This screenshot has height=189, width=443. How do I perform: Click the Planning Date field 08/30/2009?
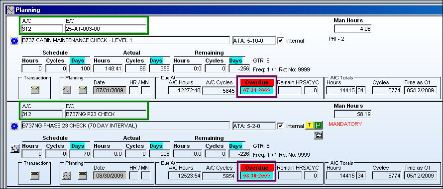pos(110,176)
